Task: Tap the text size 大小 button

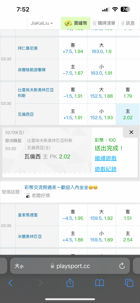Action: coord(19,266)
